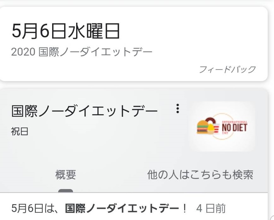Tap the hamburger illustration in the logo
This screenshot has width=274, height=220.
pos(203,127)
